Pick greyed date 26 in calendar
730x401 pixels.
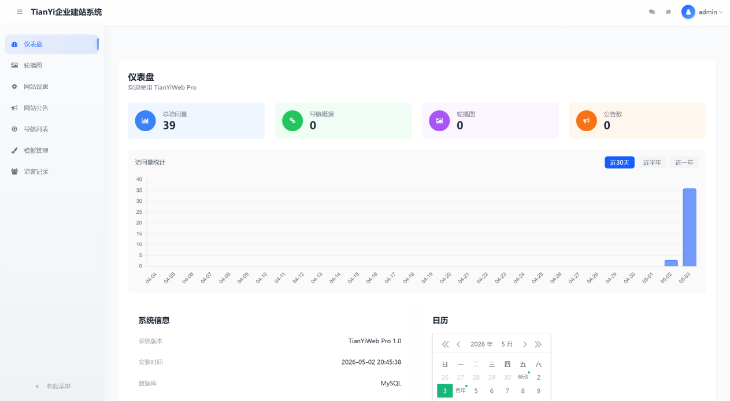[445, 377]
